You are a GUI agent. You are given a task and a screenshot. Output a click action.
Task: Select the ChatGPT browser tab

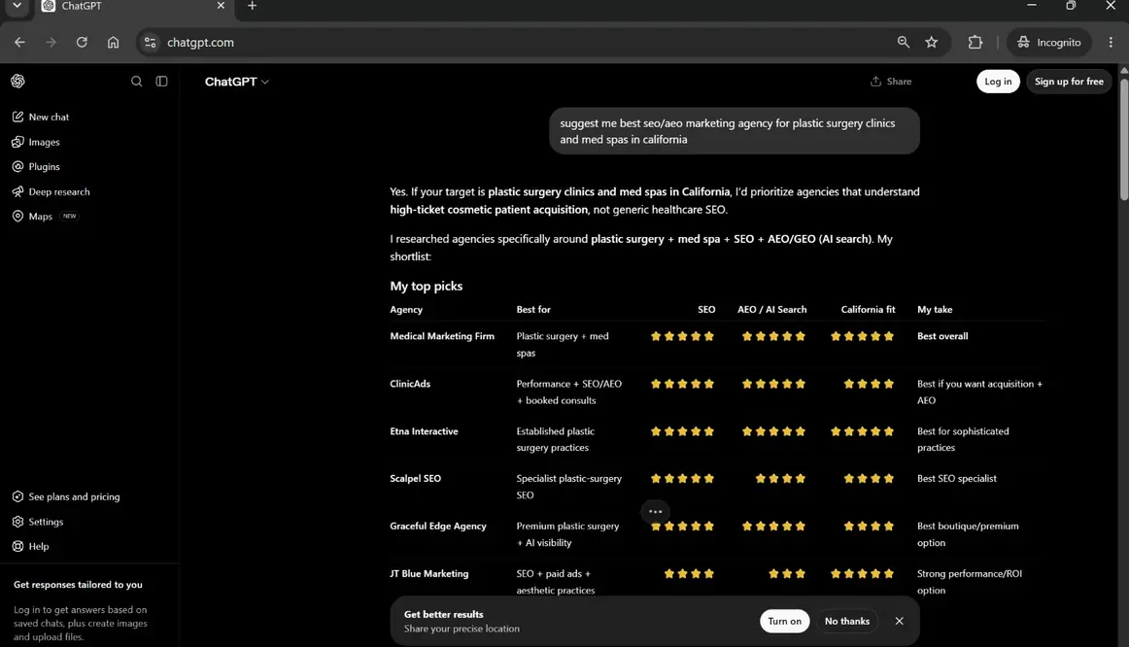tap(134, 7)
